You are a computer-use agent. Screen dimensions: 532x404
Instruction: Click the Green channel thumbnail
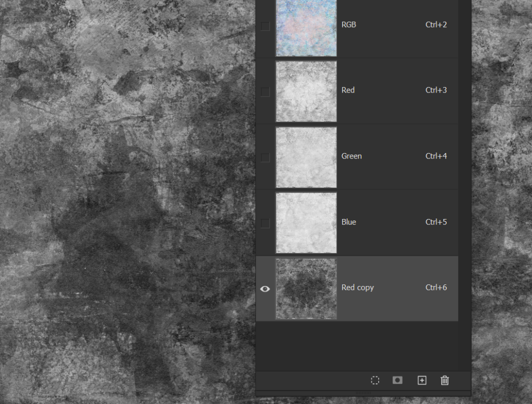click(306, 157)
